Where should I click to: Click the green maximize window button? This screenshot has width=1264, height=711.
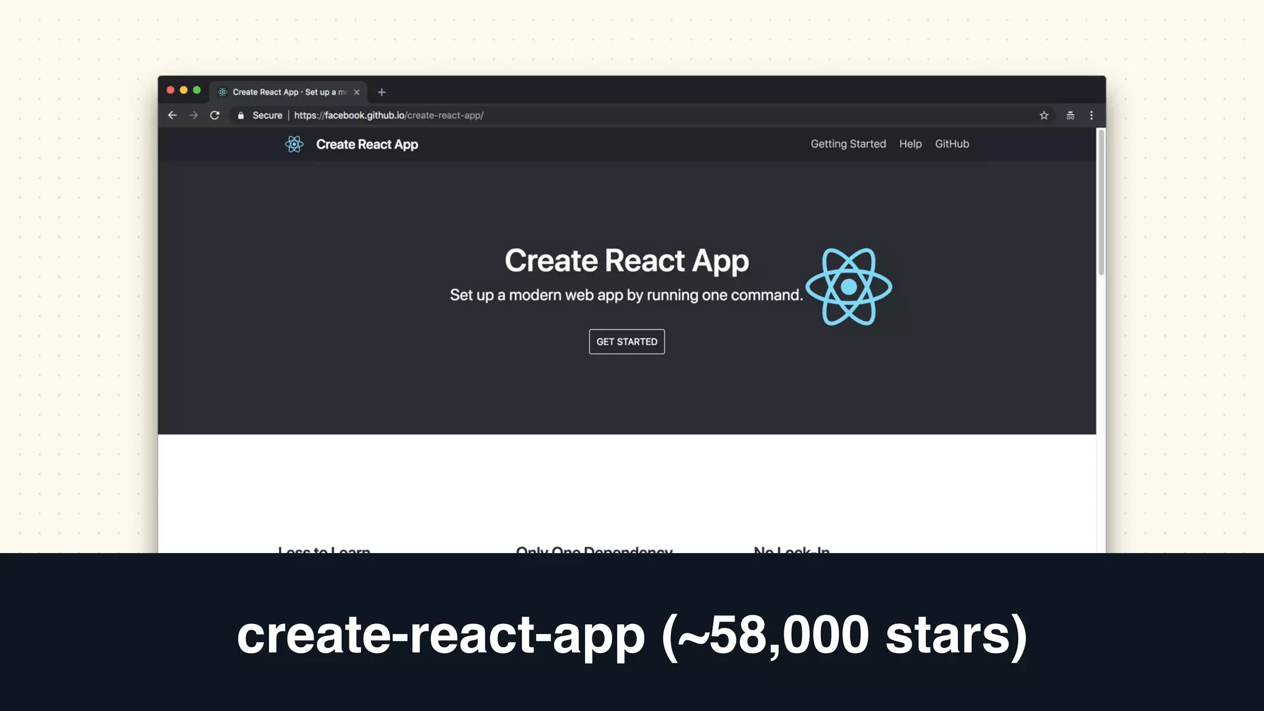pos(197,90)
